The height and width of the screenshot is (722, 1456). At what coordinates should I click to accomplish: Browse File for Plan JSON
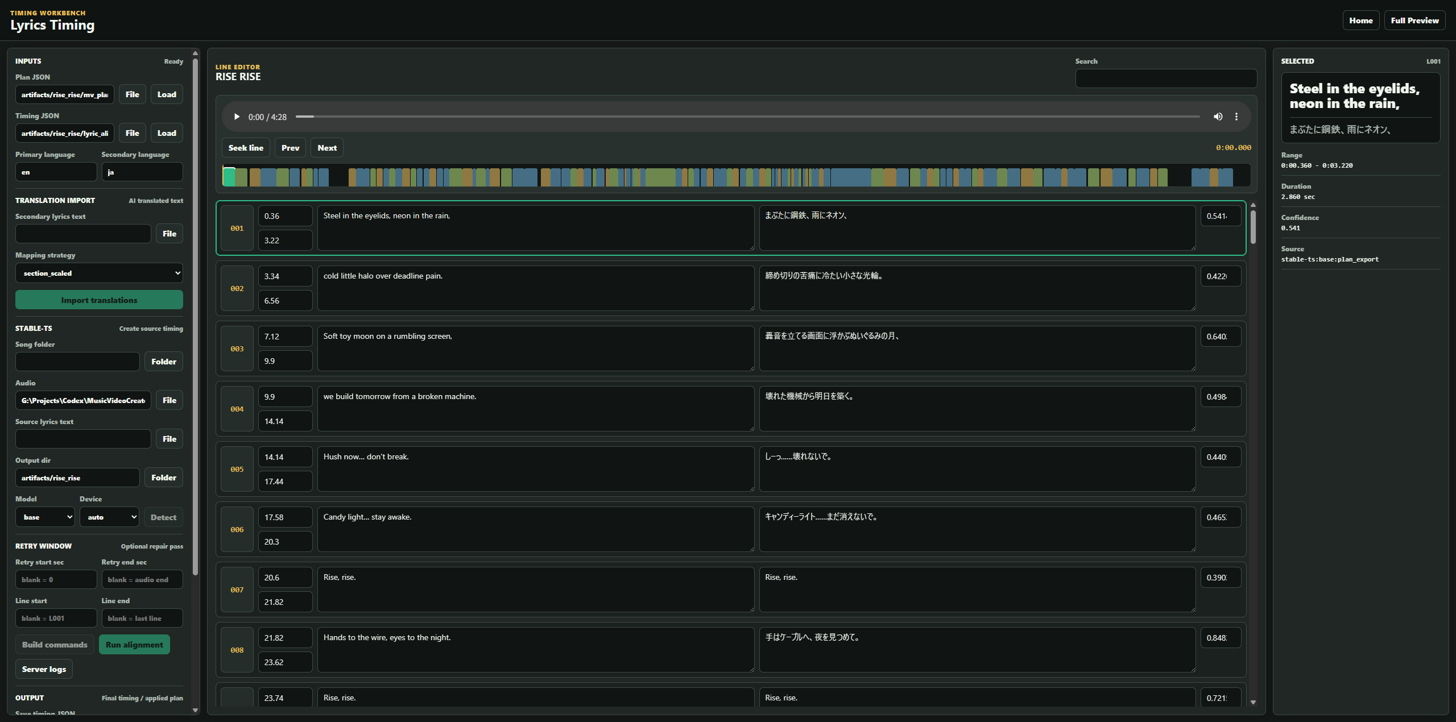point(133,94)
